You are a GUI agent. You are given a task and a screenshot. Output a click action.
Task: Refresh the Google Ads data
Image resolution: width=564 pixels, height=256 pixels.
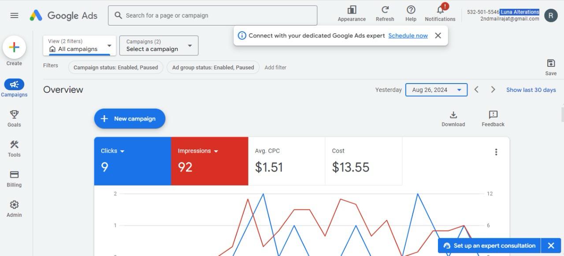click(385, 11)
